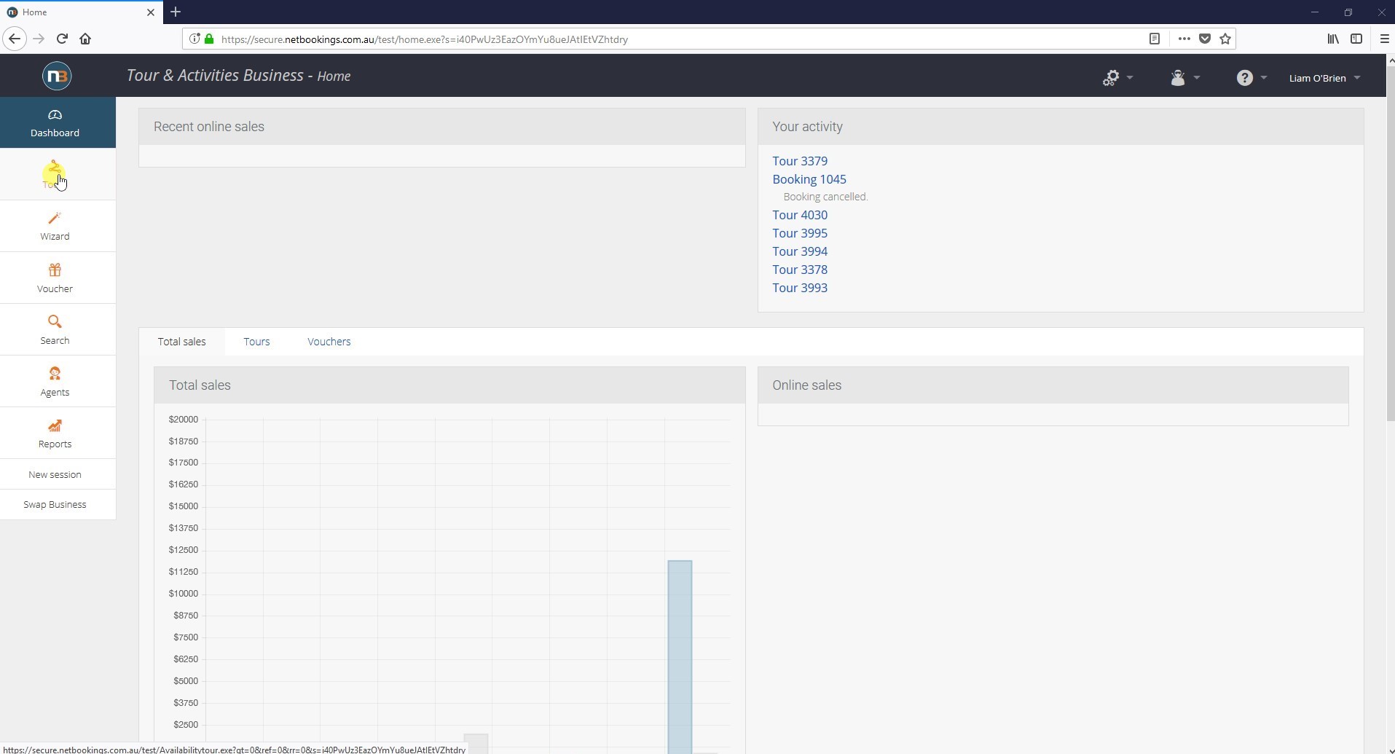This screenshot has width=1395, height=754.
Task: Open Tour 3993 link
Action: point(799,288)
